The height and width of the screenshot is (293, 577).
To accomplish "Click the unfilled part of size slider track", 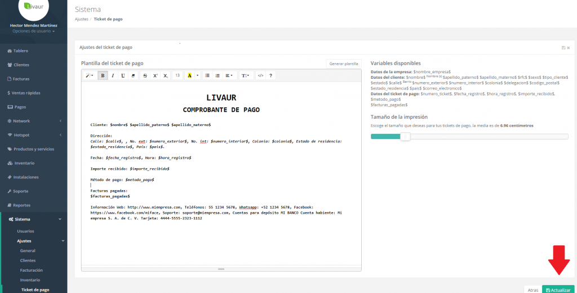I will click(x=489, y=137).
